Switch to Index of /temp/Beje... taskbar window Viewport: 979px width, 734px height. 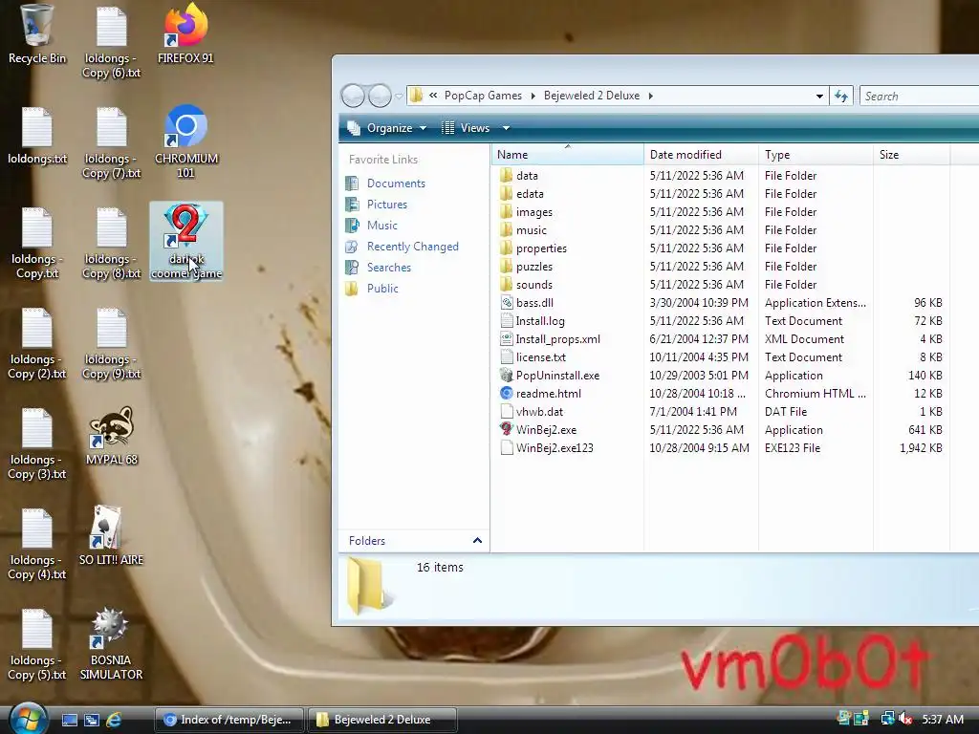228,720
